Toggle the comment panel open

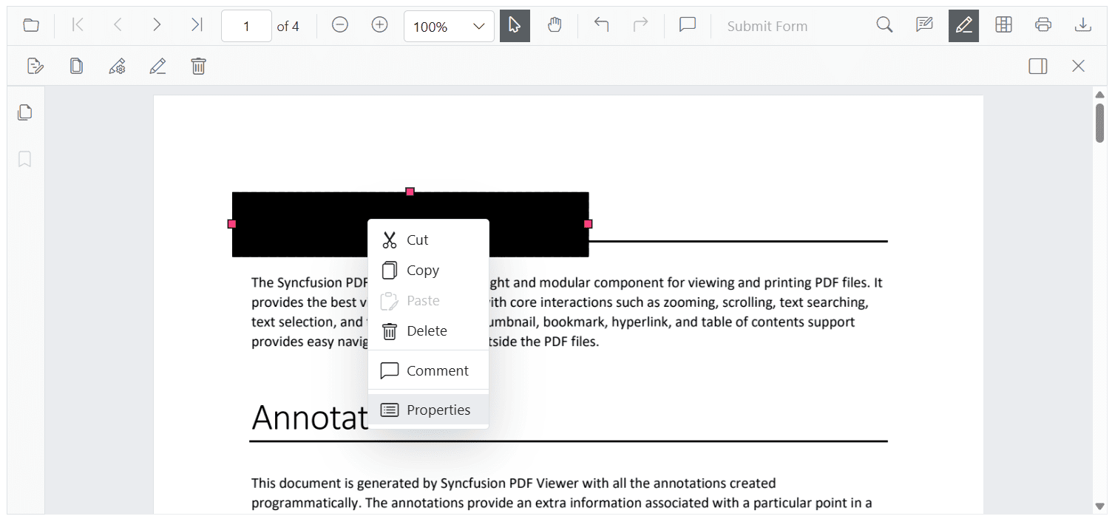687,24
